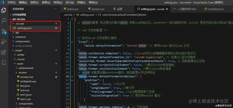The image size is (233, 108).
Task: Click HTML icon on 一元操作符.html tab
Action: pos(174,9)
